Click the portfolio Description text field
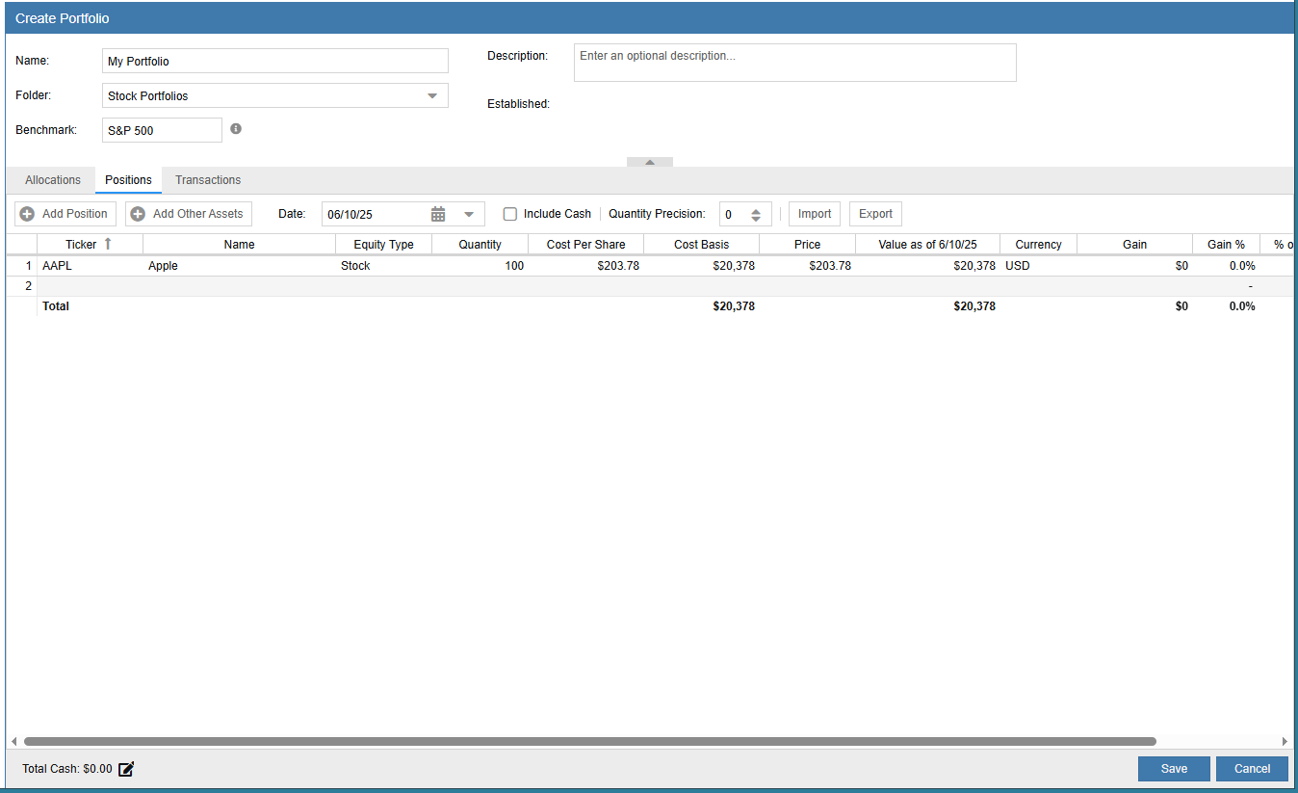Screen dimensions: 1298x793 point(794,63)
